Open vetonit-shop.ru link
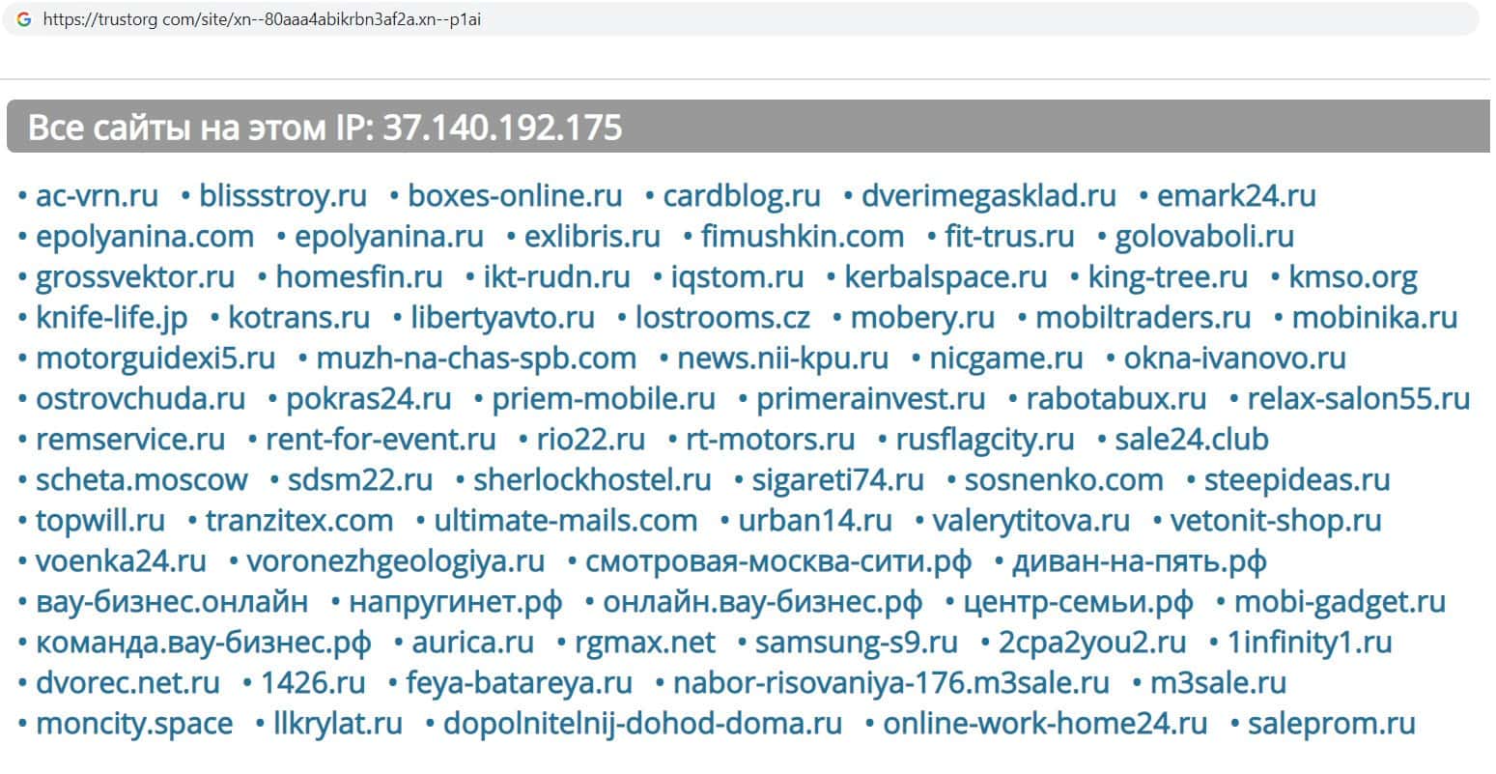Viewport: 1496px width, 774px height. [x=1276, y=521]
